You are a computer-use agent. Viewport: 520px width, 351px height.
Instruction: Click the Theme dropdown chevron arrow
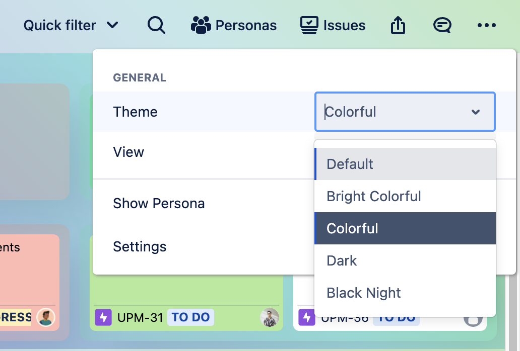click(475, 112)
